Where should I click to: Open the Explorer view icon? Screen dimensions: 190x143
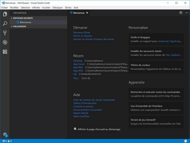pyautogui.click(x=5, y=14)
